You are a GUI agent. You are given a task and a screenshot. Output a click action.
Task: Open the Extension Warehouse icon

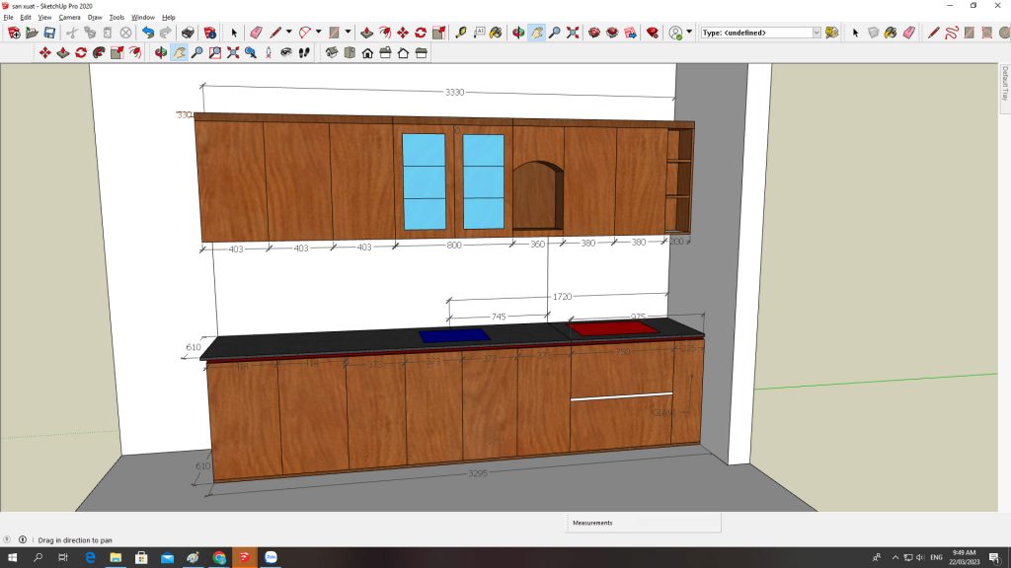tap(612, 33)
